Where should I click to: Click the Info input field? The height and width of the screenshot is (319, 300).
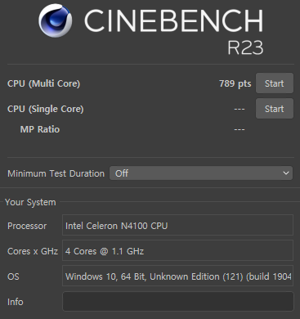point(178,301)
